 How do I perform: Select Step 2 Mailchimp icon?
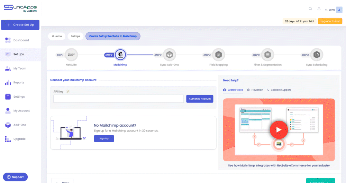pos(120,55)
